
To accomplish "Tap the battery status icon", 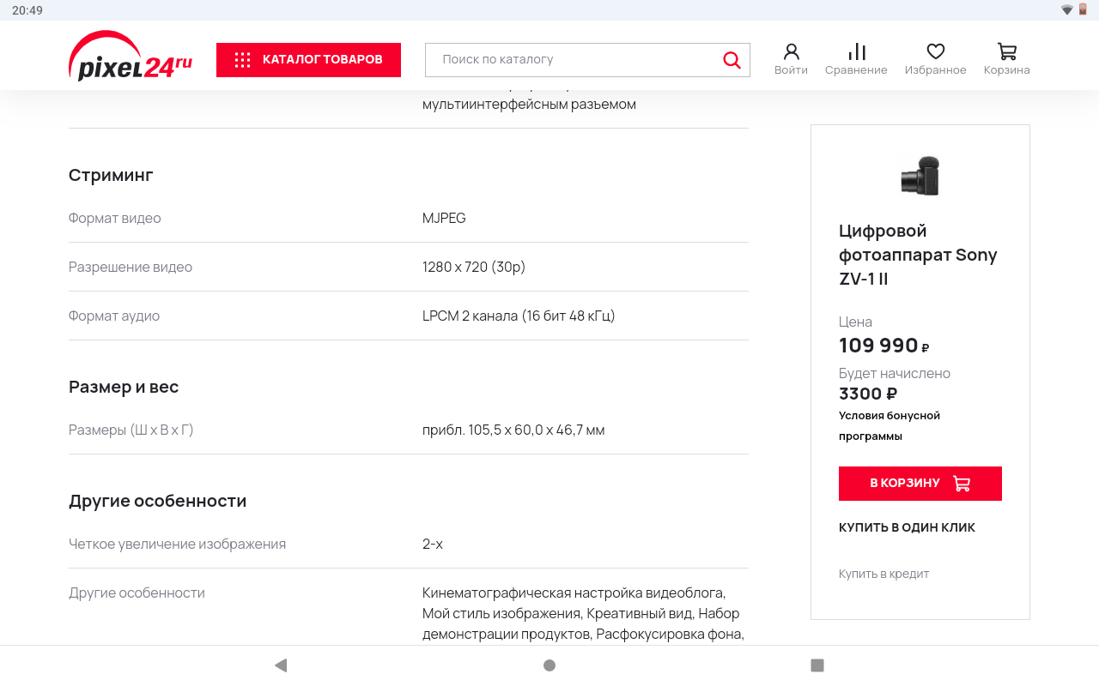I will pyautogui.click(x=1084, y=10).
